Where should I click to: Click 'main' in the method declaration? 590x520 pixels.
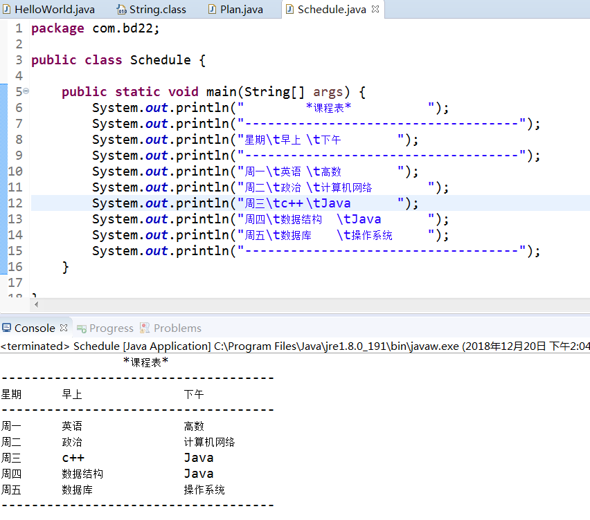(x=222, y=92)
